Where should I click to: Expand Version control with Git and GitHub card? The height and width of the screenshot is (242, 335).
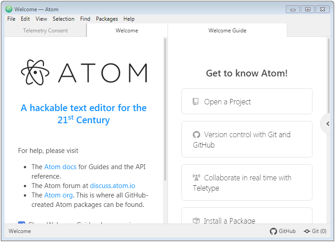247,139
